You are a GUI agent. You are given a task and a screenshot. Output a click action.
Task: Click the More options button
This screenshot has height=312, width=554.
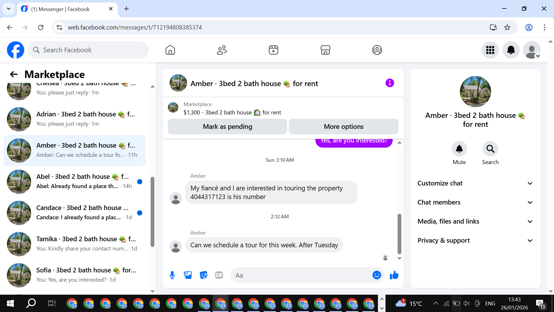click(343, 127)
